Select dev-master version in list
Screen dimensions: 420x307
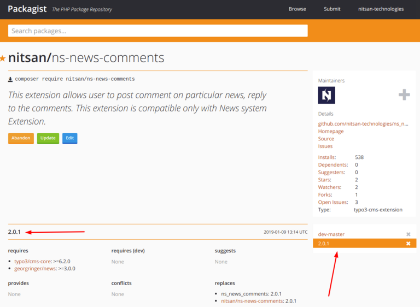pos(331,234)
